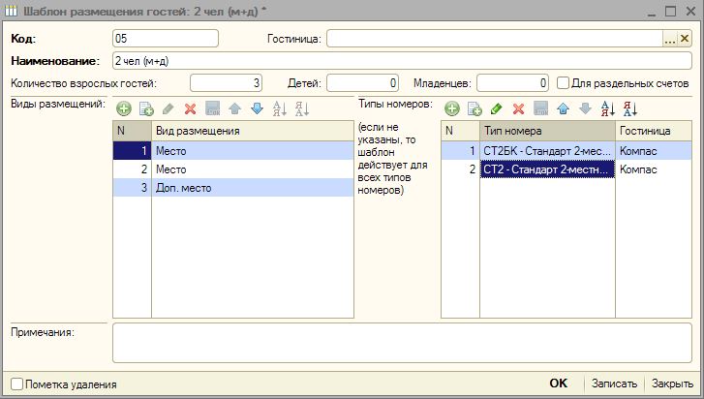Open Гостиница selection with ellipsis button
The width and height of the screenshot is (704, 399).
[670, 39]
